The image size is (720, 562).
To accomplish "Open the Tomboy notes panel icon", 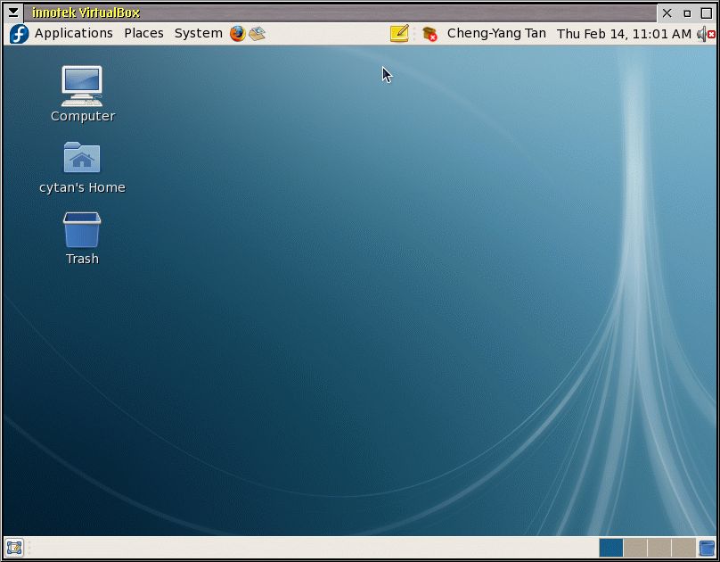I will 399,34.
